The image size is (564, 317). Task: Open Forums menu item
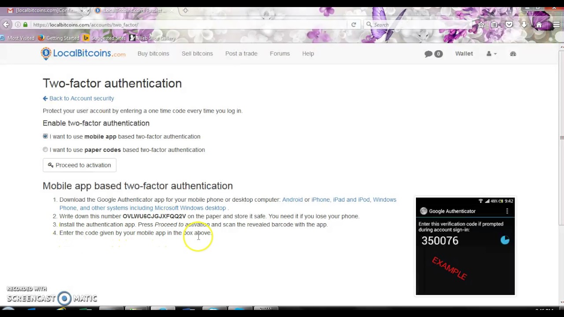coord(280,54)
